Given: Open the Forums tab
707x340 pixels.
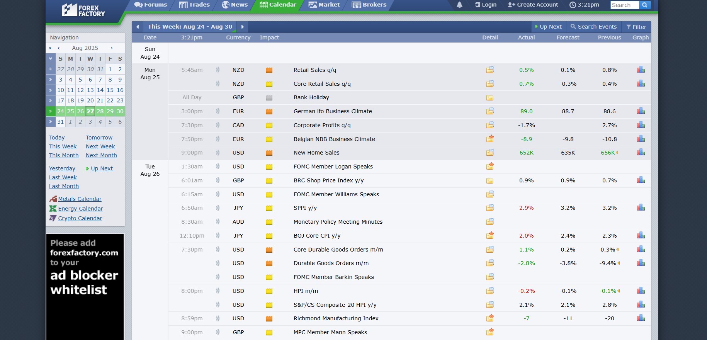Looking at the screenshot, I should [x=151, y=5].
